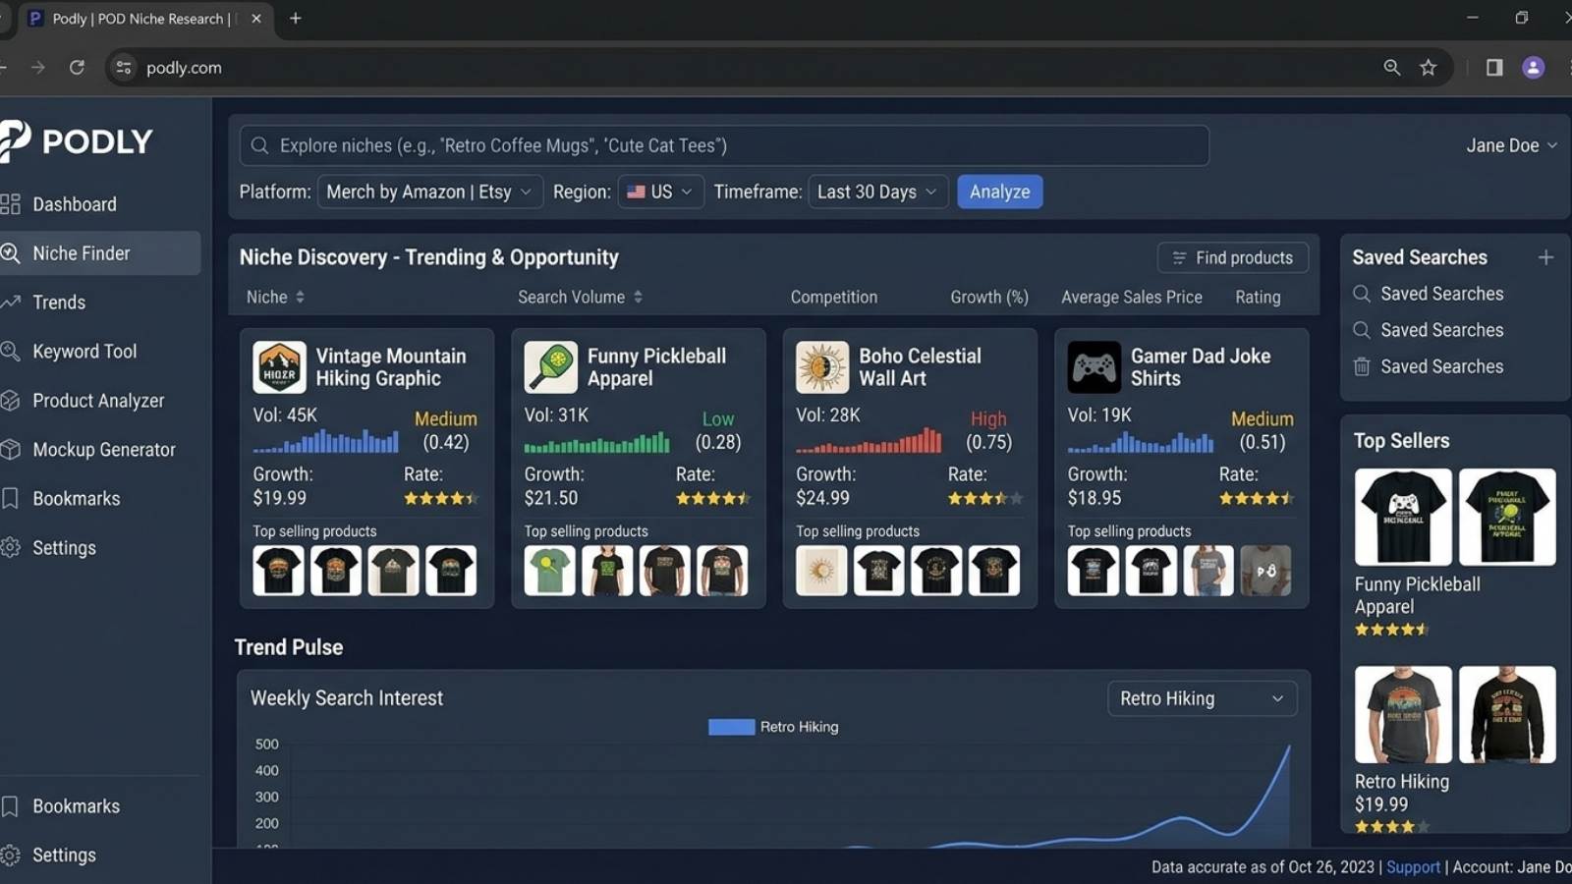The image size is (1572, 884).
Task: Click the Growth (%) column header
Action: point(989,297)
